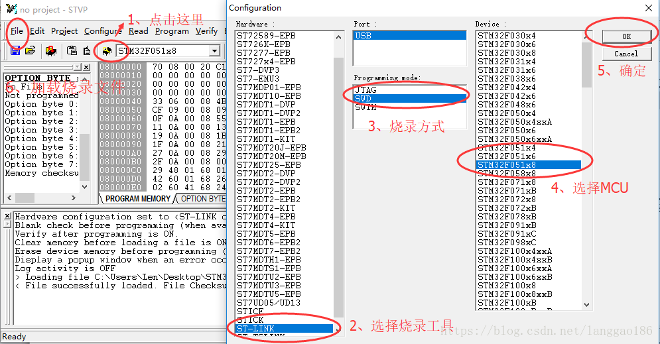
Task: Click the pin icon below log panel close
Action: click(7, 224)
